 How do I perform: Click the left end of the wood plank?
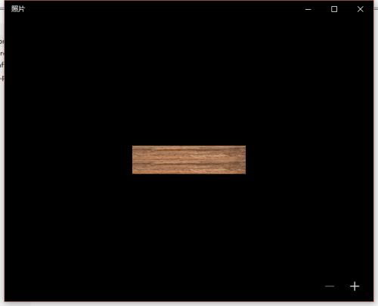138,159
